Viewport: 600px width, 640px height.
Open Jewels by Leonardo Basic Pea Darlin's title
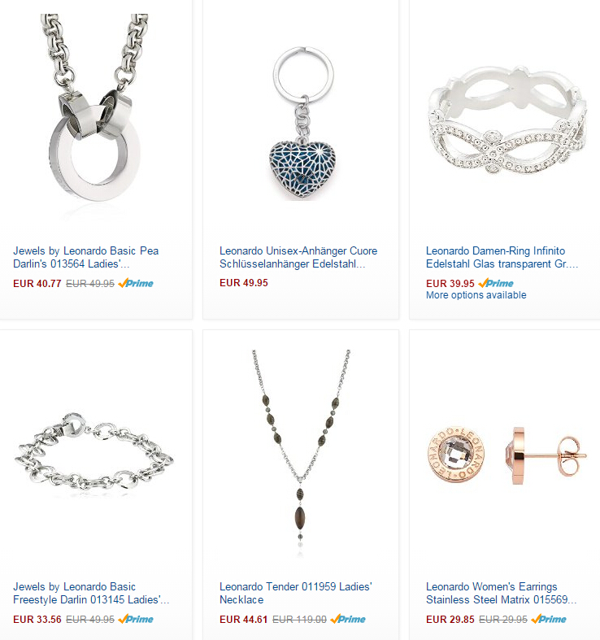coord(85,257)
